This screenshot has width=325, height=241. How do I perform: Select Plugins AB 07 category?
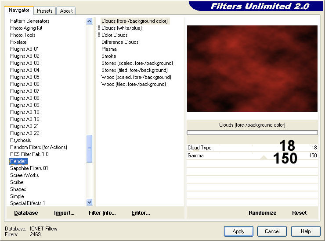[25, 91]
